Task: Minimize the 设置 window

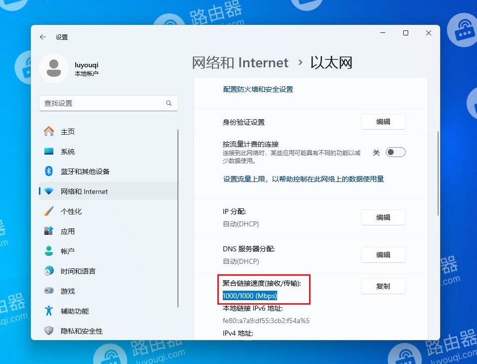Action: tap(383, 33)
